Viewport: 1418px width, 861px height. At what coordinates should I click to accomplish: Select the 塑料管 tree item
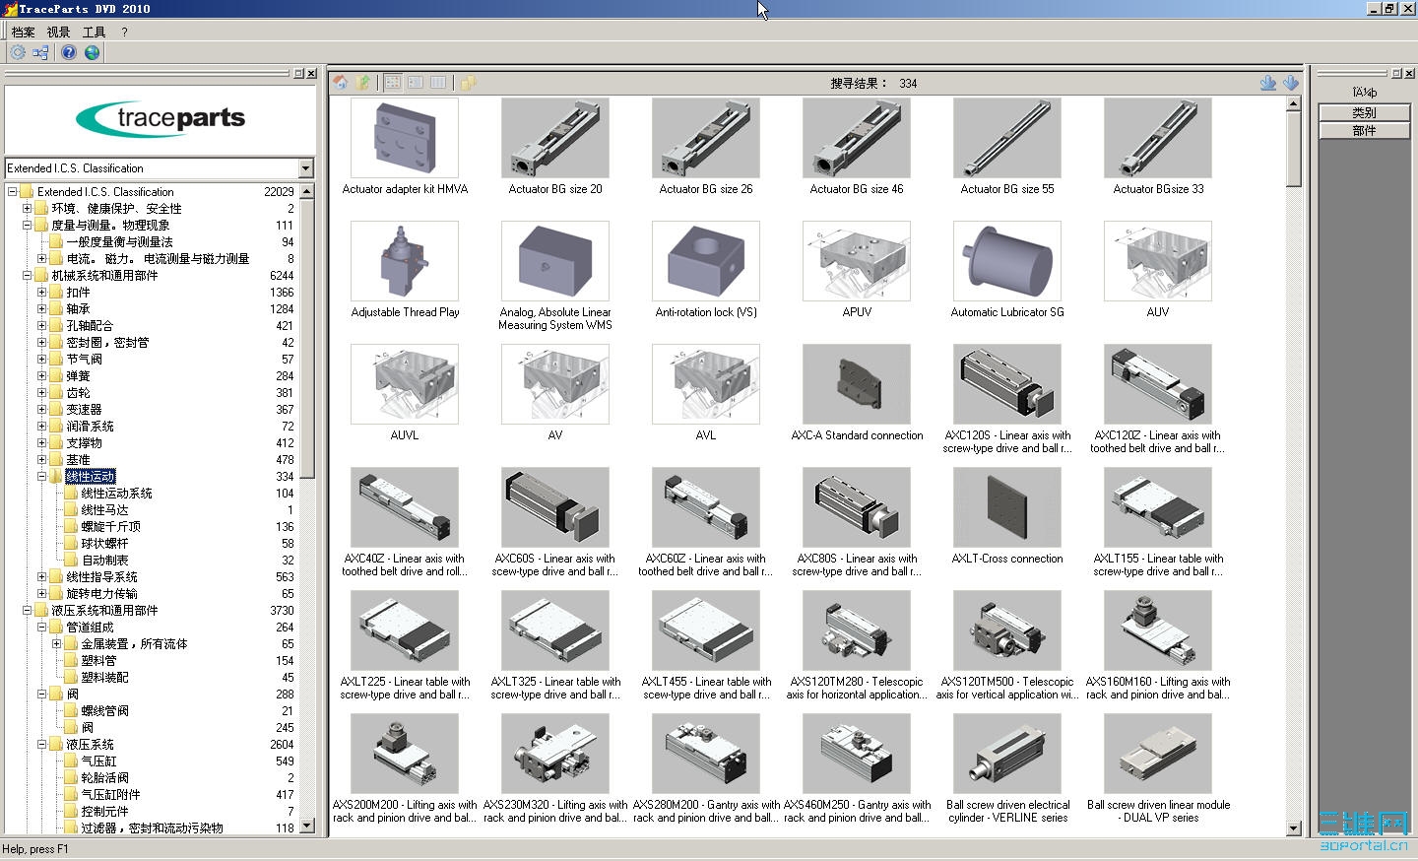point(98,661)
